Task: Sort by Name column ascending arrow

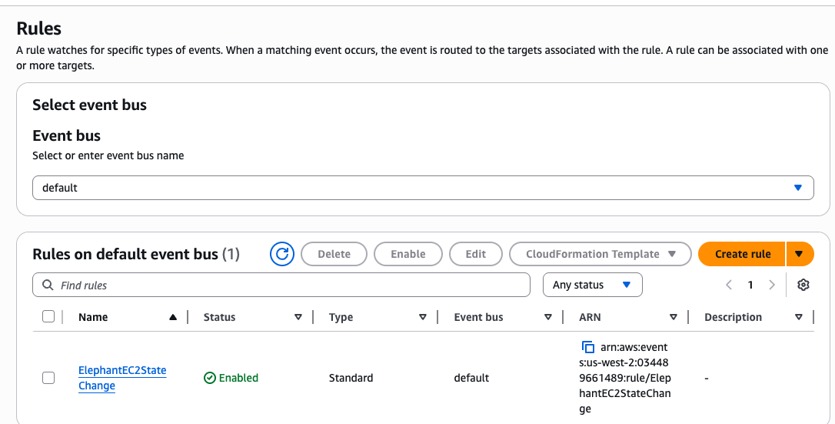Action: pyautogui.click(x=173, y=317)
